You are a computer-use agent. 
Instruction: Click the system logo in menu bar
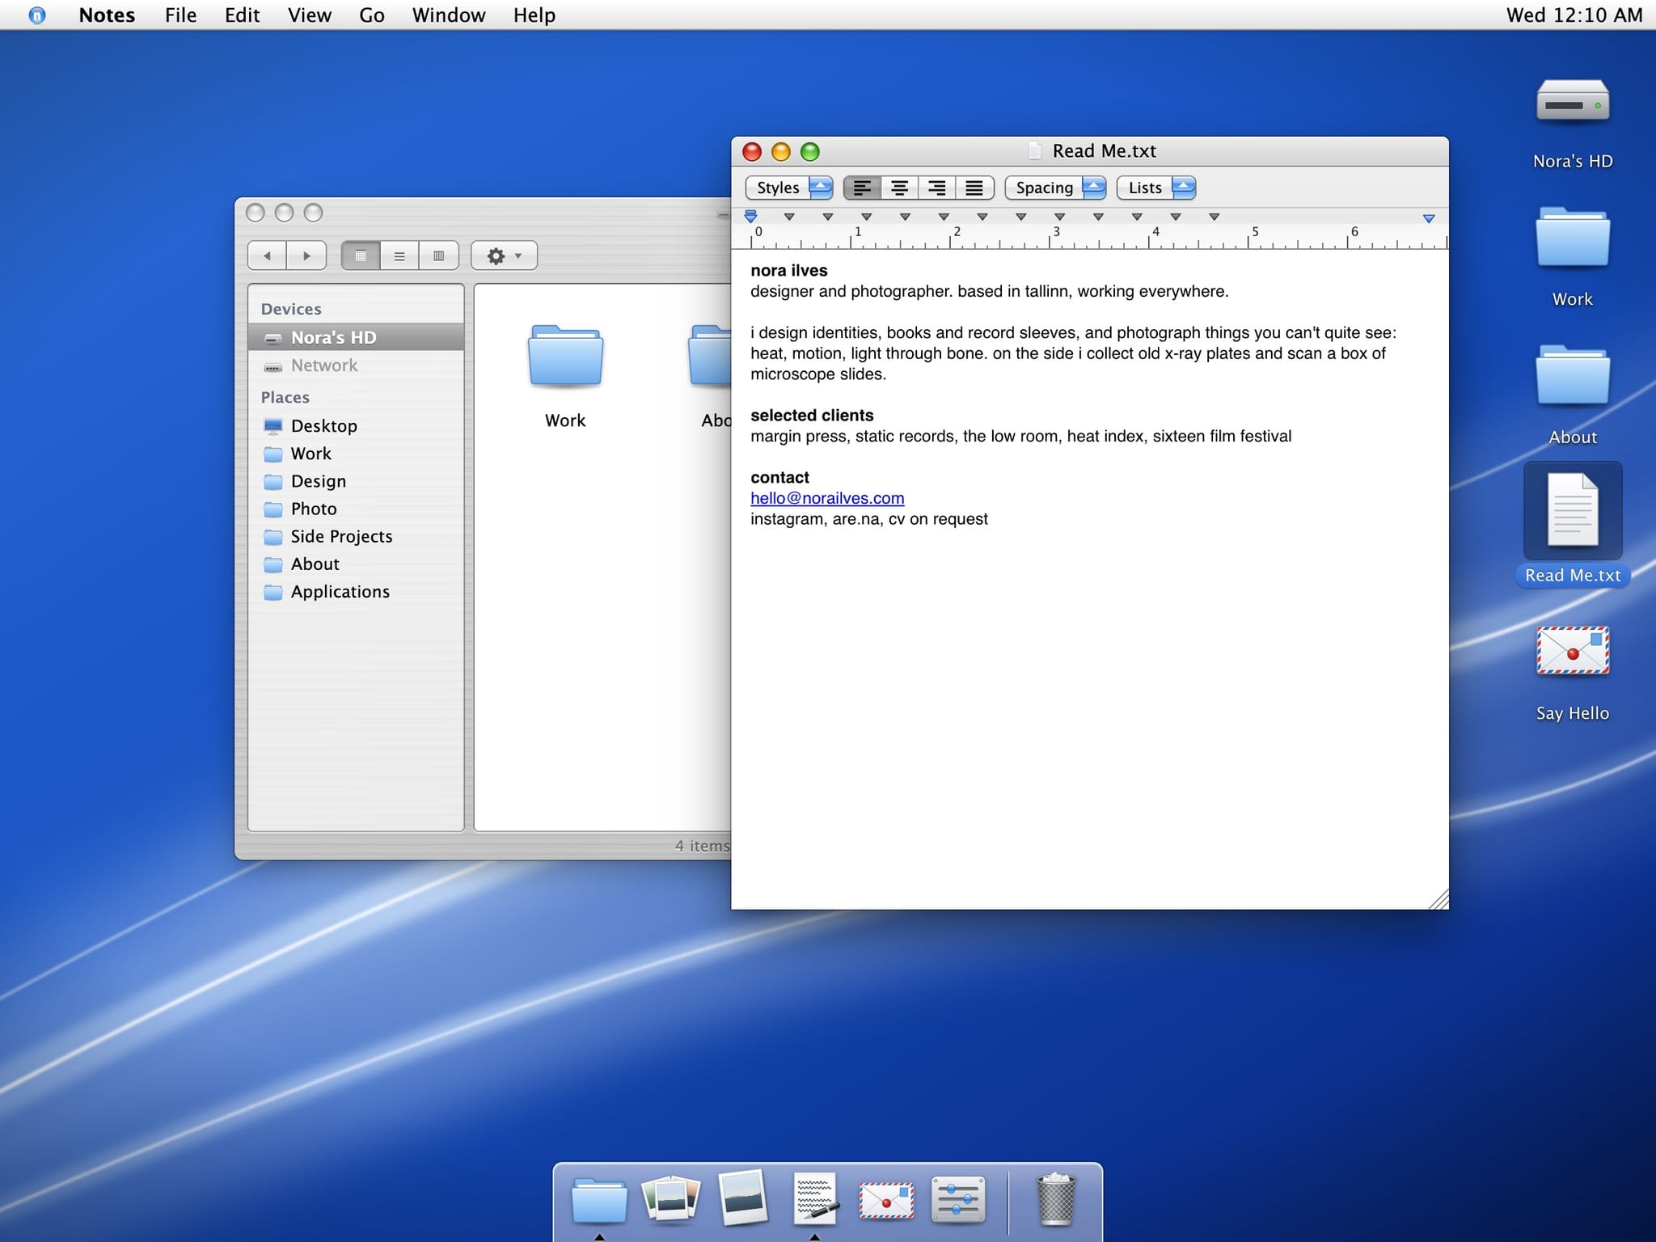pos(37,15)
